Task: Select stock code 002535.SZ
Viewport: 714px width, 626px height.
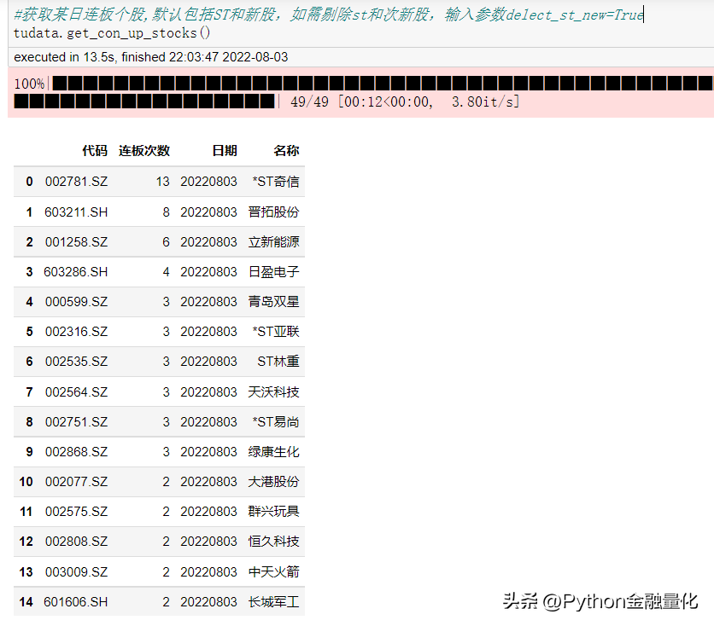Action: 77,362
